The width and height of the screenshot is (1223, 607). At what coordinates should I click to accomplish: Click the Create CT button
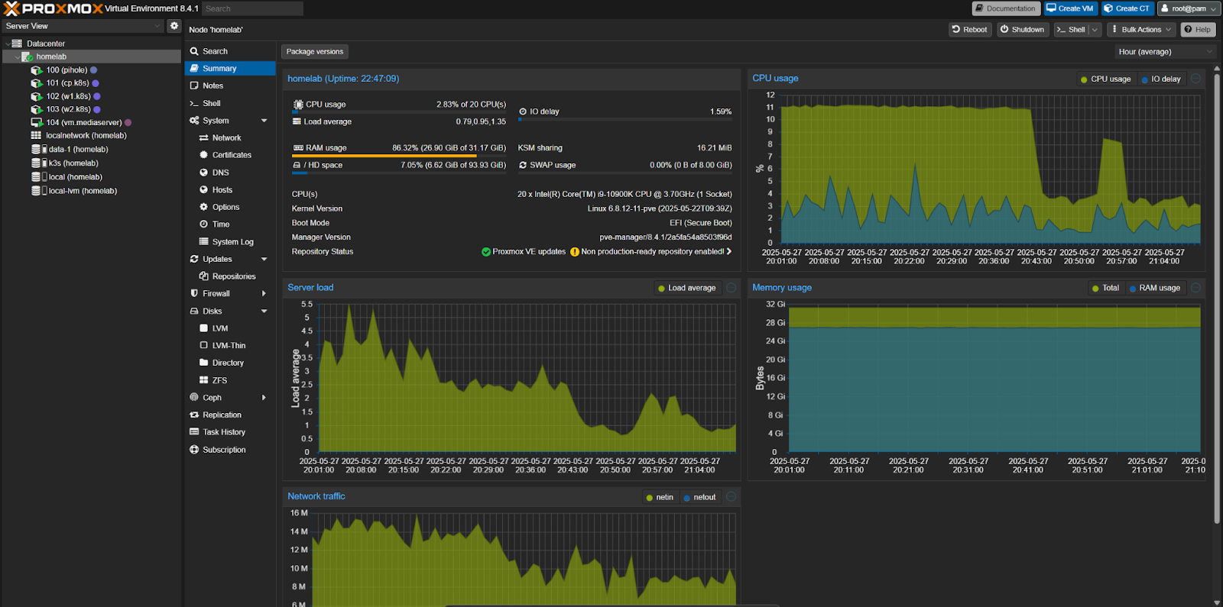click(1127, 8)
